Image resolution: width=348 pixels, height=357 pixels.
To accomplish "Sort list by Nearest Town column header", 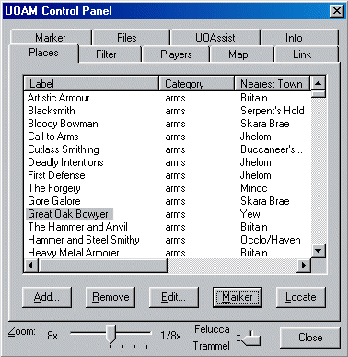I will 272,83.
